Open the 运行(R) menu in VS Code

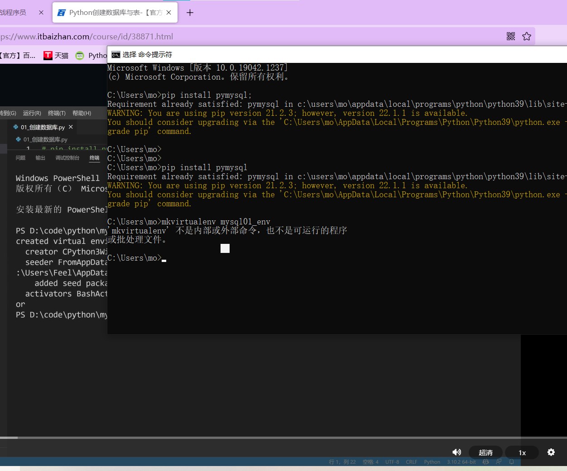pyautogui.click(x=32, y=113)
